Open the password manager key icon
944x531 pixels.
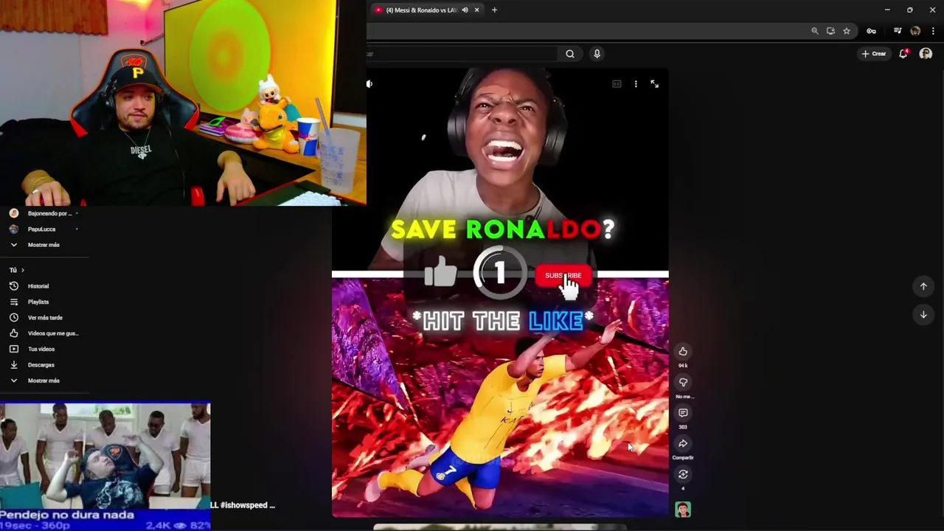coord(871,31)
